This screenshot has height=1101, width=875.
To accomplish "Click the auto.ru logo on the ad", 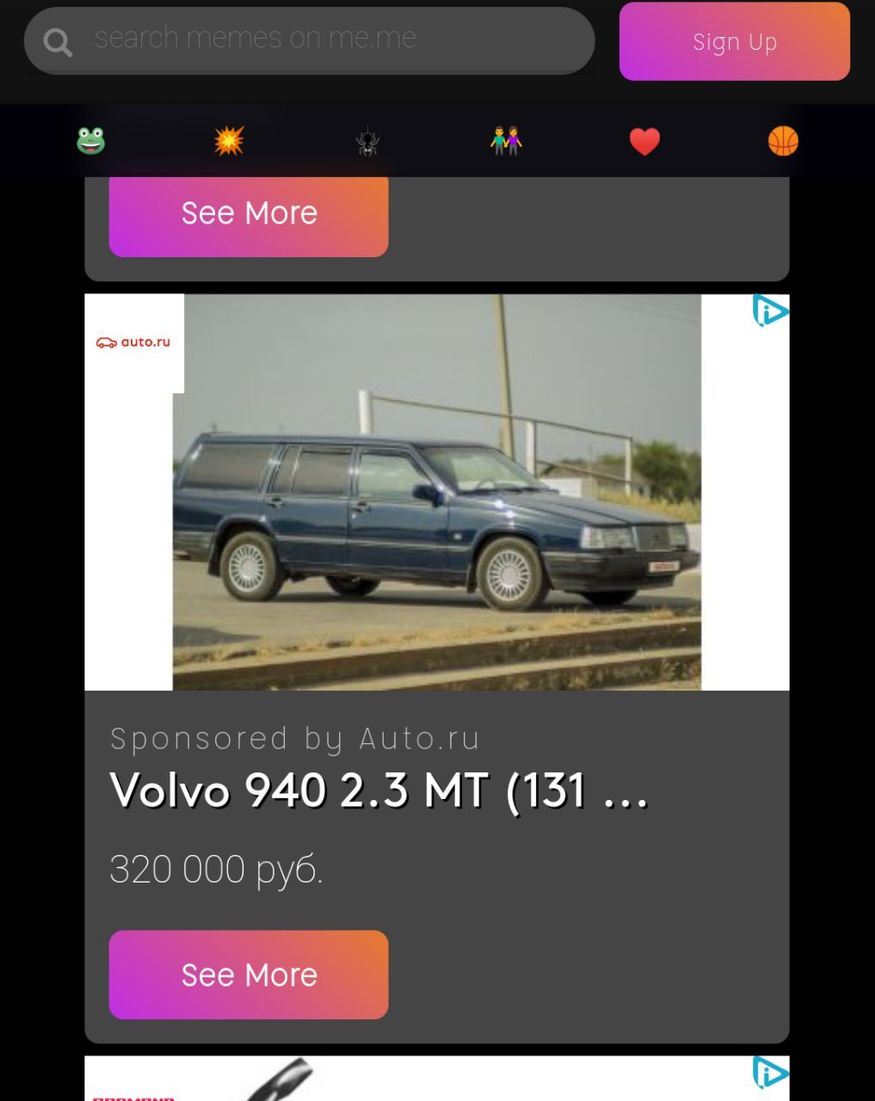I will 133,342.
